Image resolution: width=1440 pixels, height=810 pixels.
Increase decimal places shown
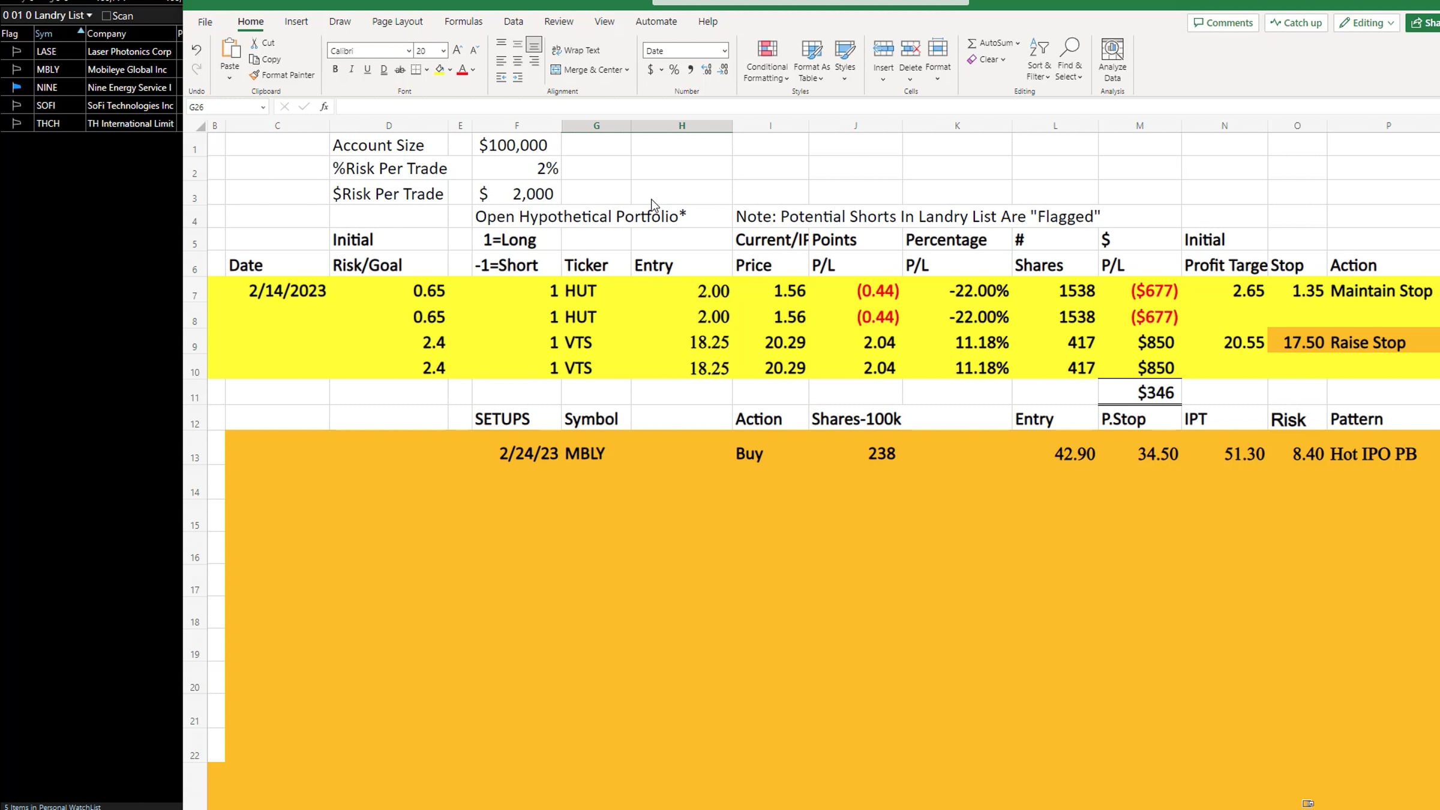pyautogui.click(x=707, y=70)
